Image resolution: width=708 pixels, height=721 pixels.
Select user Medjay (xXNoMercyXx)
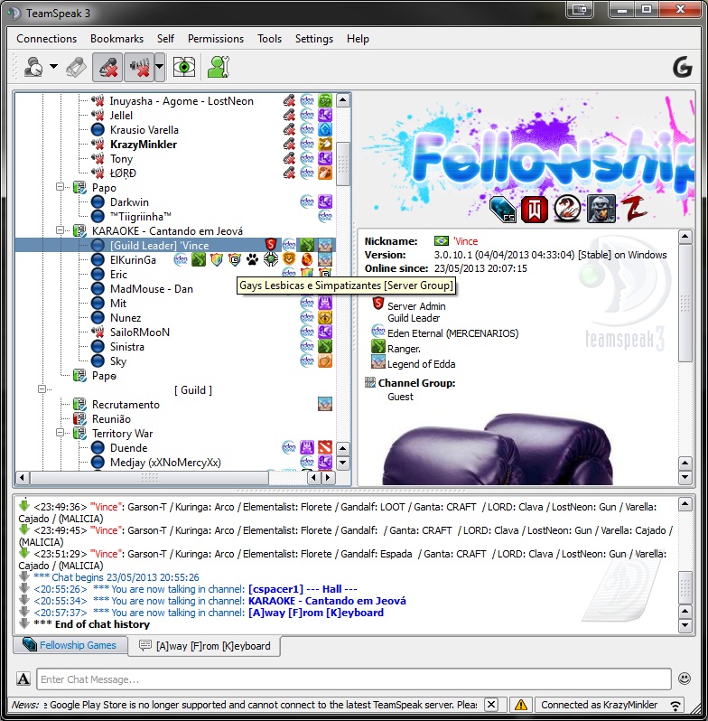(x=165, y=462)
